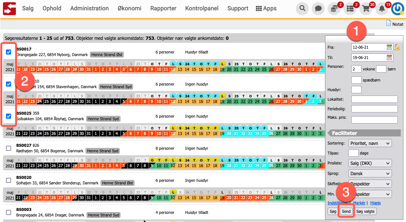Image resolution: width=406 pixels, height=222 pixels.
Task: Open the search magnifier icon
Action: 302,8
